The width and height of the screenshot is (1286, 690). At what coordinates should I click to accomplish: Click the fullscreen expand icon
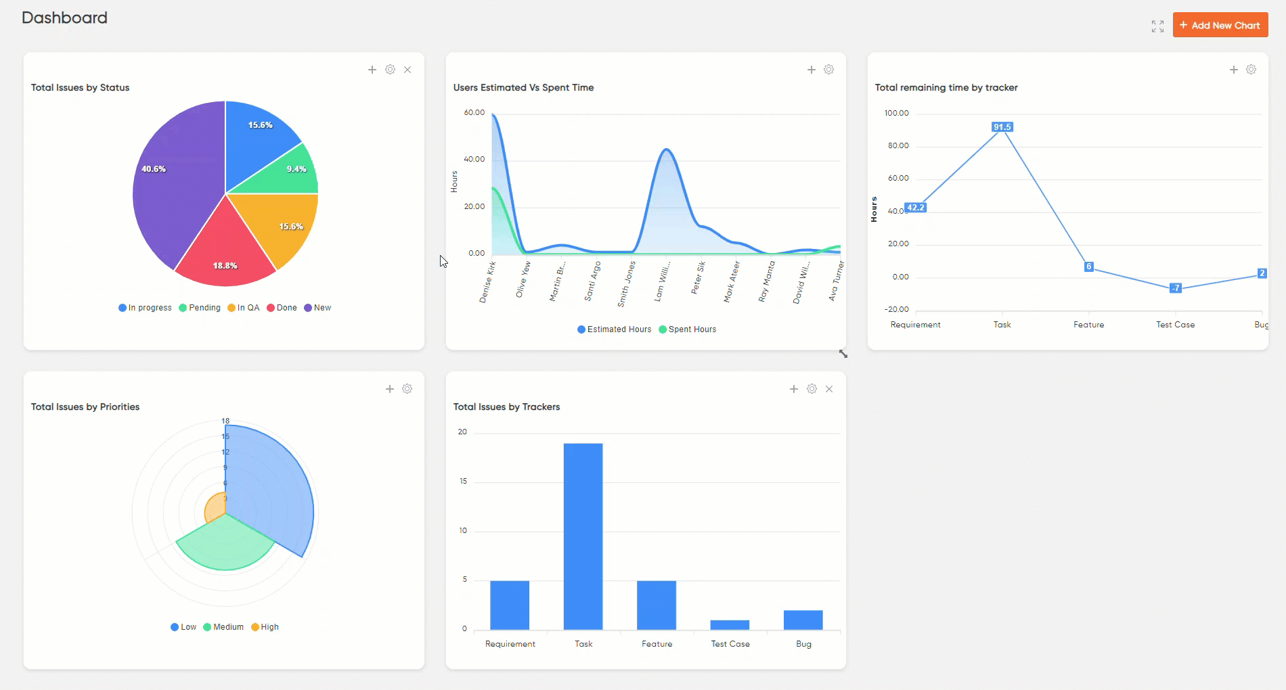pyautogui.click(x=1157, y=26)
